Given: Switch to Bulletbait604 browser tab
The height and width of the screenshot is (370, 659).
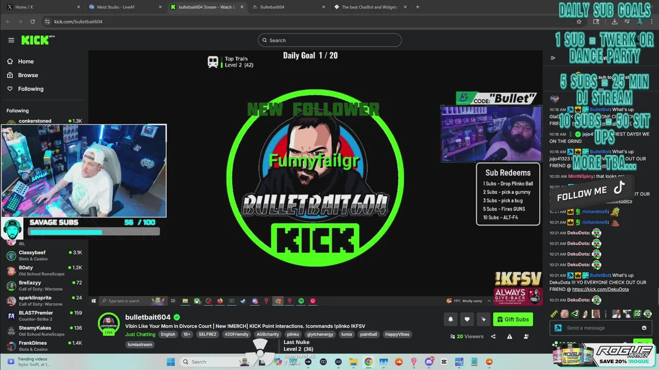Looking at the screenshot, I should pyautogui.click(x=288, y=7).
